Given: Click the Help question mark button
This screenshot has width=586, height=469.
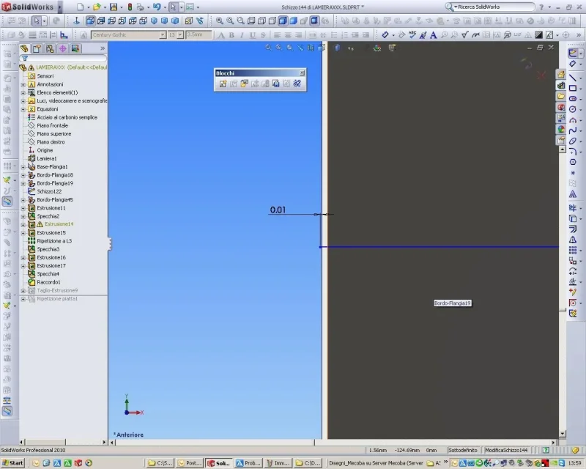Looking at the screenshot, I should [x=541, y=7].
